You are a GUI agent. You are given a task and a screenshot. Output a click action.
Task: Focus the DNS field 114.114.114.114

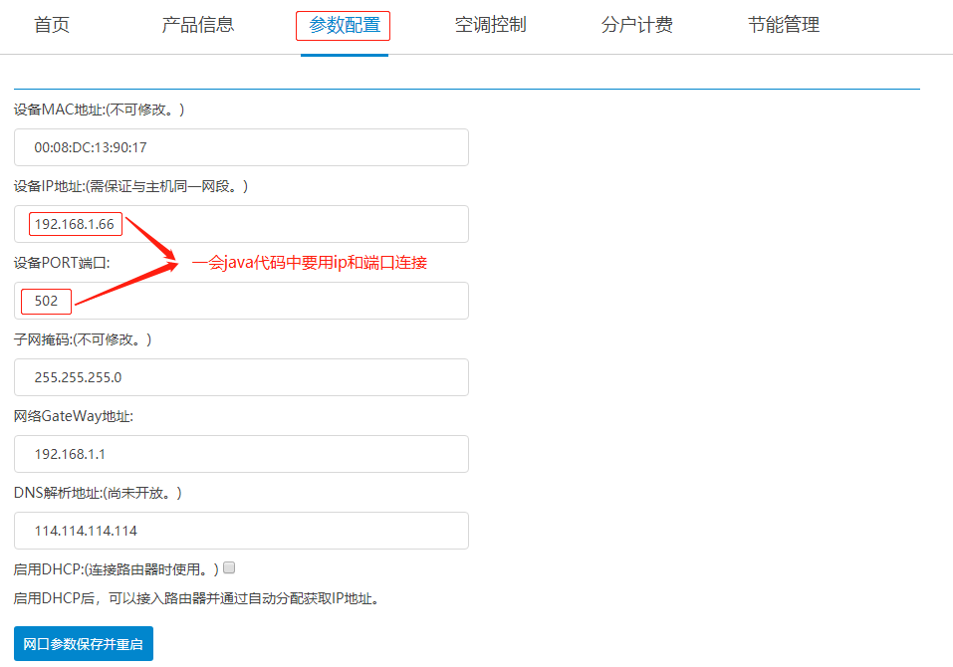(241, 531)
